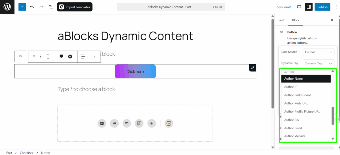Select parent container block icon in toolbar
The height and width of the screenshot is (155, 340).
[x=20, y=56]
